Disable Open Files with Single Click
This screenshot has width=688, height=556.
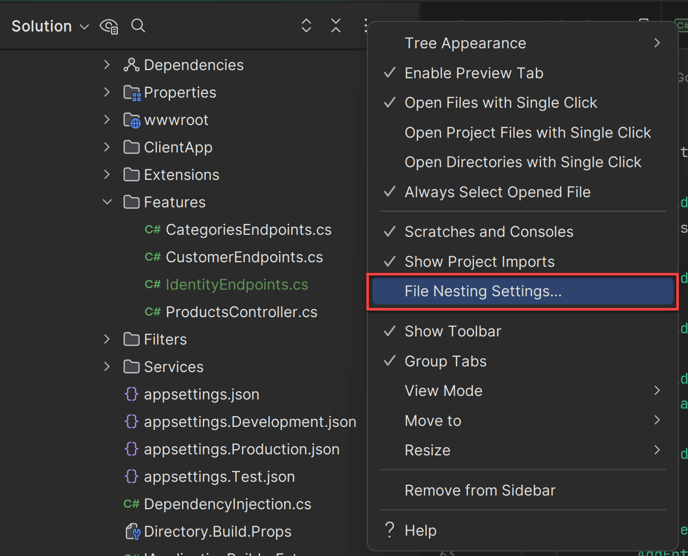(x=500, y=102)
